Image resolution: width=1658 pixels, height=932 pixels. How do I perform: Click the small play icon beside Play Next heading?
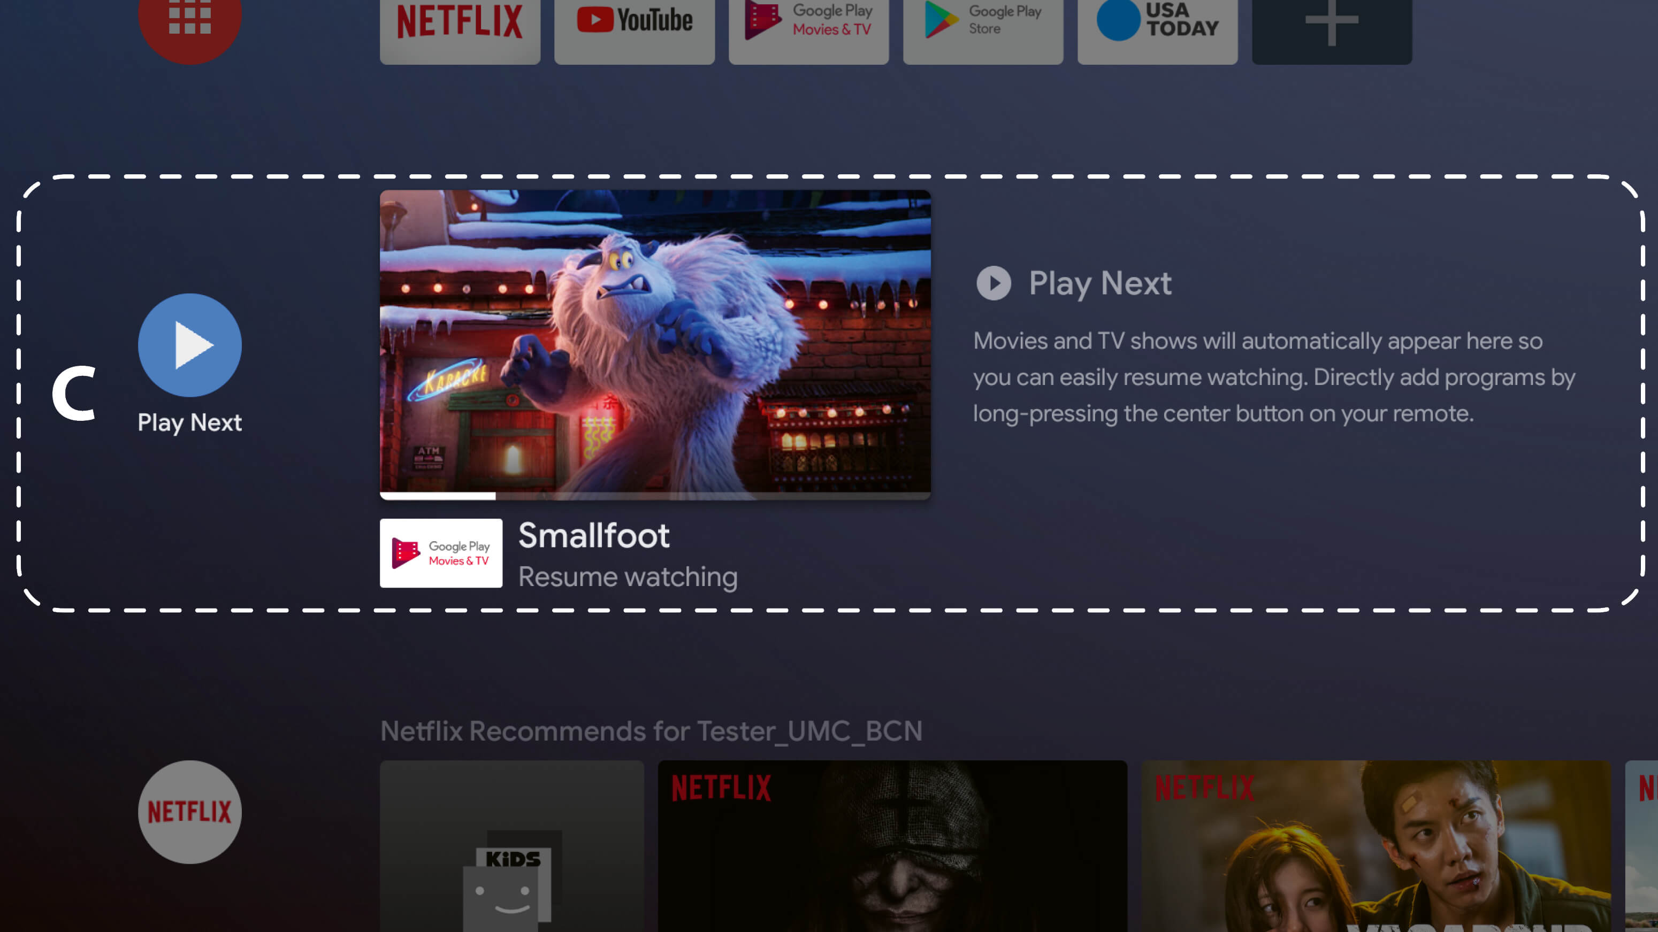(x=994, y=283)
